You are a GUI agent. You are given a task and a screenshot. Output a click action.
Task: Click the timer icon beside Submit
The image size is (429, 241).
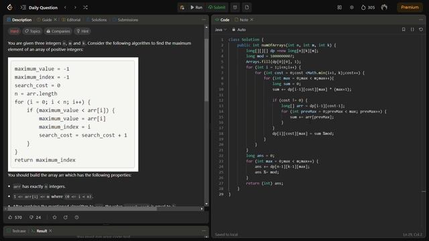click(235, 7)
